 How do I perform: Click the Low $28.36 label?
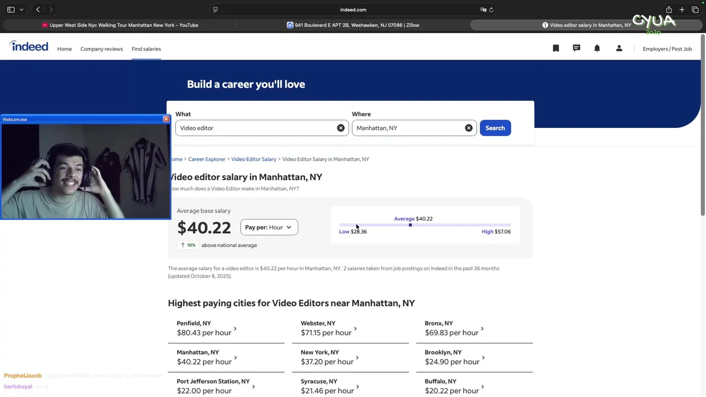point(353,232)
